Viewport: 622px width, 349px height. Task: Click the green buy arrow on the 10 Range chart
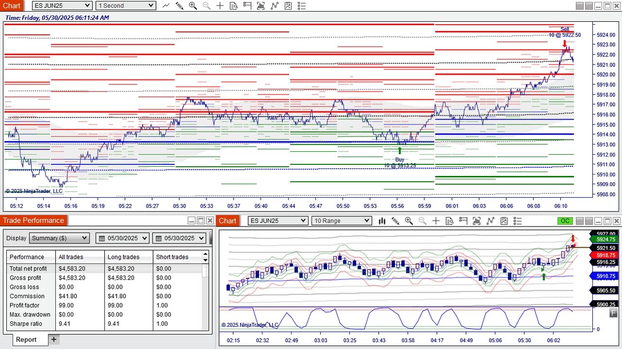pyautogui.click(x=544, y=277)
